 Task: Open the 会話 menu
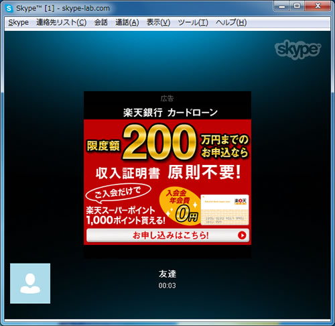pos(101,23)
